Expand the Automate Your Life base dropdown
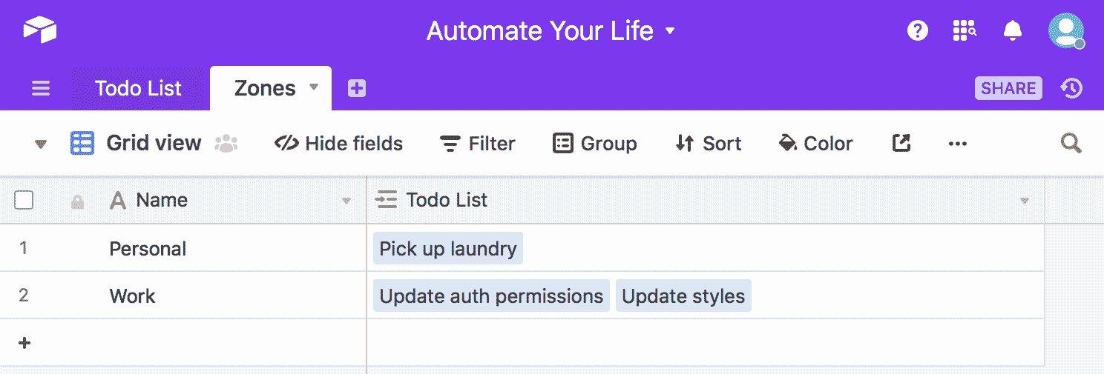The width and height of the screenshot is (1104, 374). pos(670,31)
